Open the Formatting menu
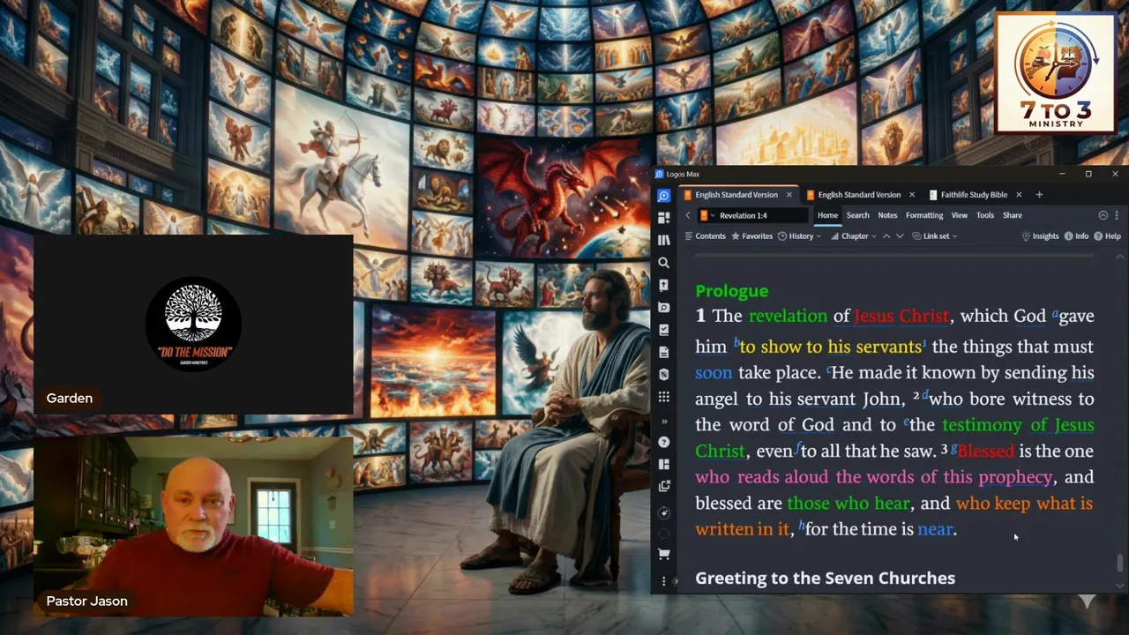The width and height of the screenshot is (1129, 635). pos(924,215)
